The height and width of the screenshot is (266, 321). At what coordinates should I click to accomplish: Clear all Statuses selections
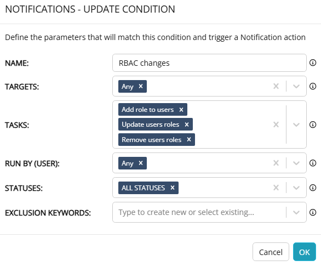click(x=276, y=188)
